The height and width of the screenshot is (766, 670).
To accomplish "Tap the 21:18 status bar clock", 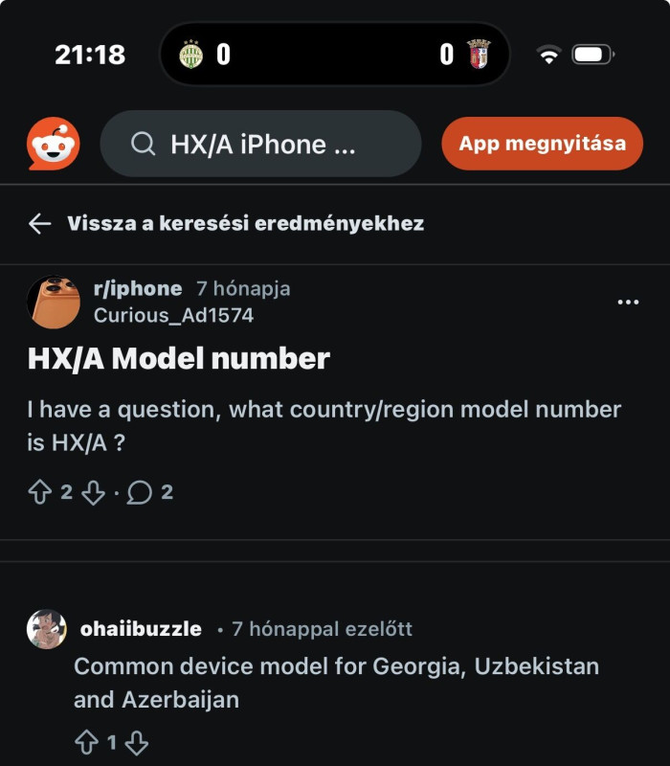I will pyautogui.click(x=90, y=55).
